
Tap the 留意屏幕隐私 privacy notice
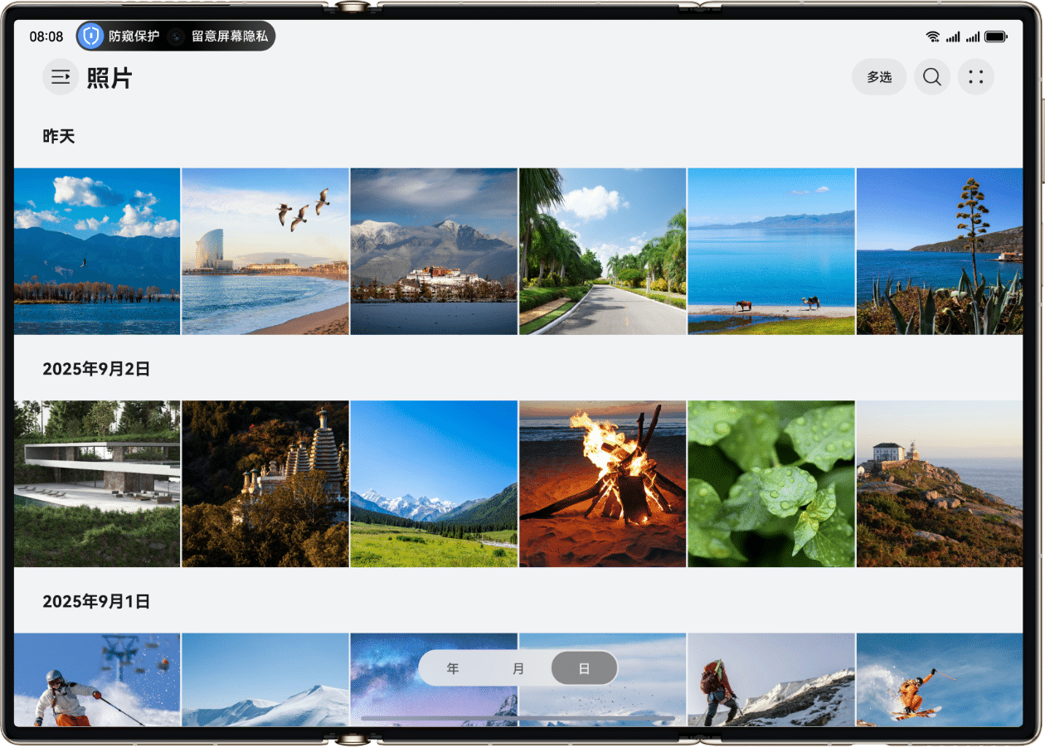coord(221,36)
